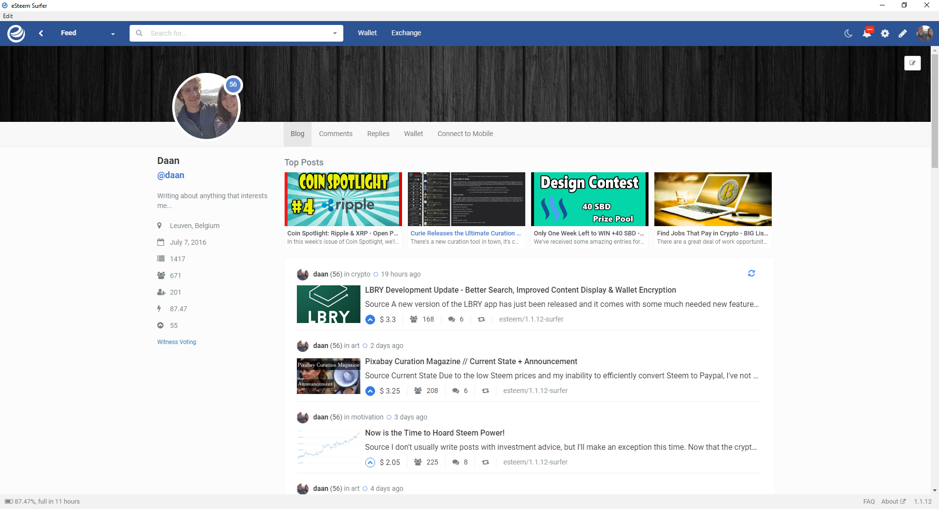Image resolution: width=939 pixels, height=509 pixels.
Task: Click the eSteem logo icon
Action: tap(16, 33)
